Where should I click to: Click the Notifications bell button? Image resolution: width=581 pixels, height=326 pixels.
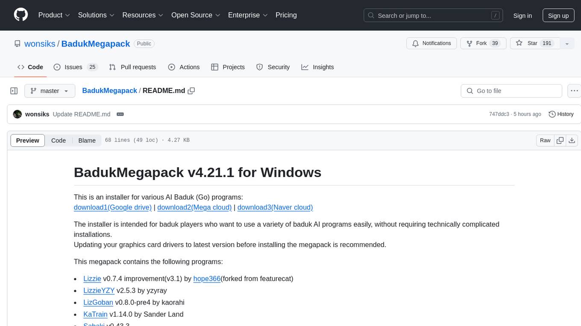[431, 44]
